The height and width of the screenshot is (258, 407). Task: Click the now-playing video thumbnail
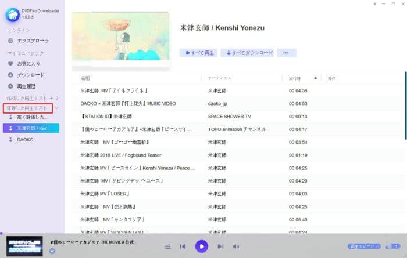(24, 246)
